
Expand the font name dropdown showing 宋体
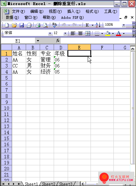coord(50,33)
